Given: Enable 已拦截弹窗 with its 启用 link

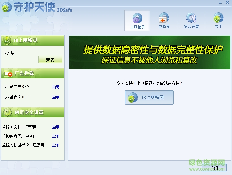Looking at the screenshot, I should click(x=56, y=97).
